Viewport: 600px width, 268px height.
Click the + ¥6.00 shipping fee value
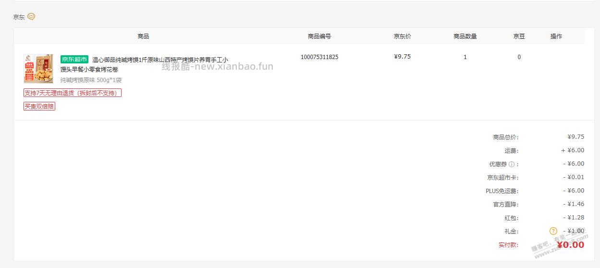[x=573, y=150]
